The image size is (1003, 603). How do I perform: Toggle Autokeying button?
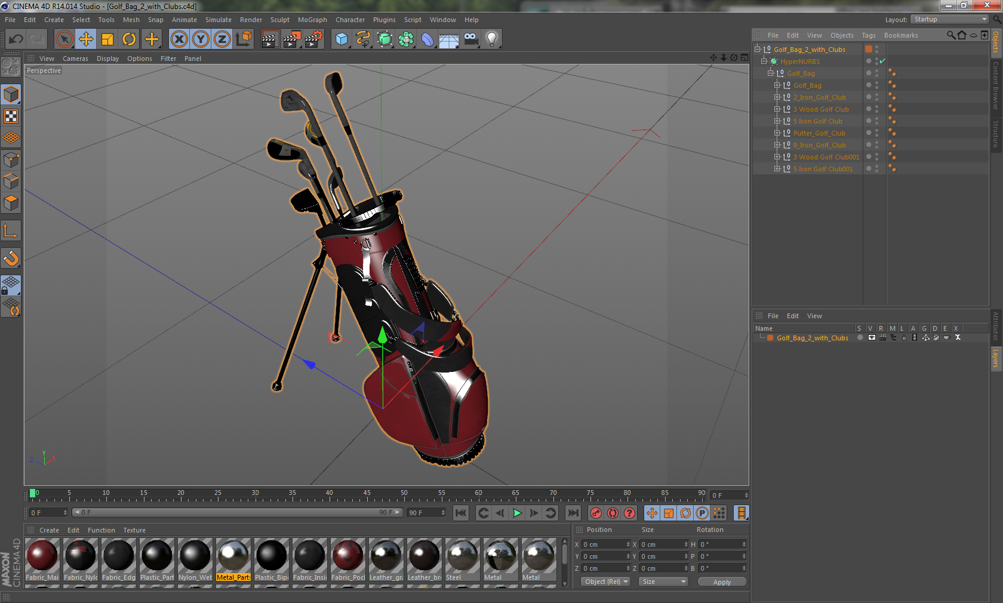click(x=613, y=513)
